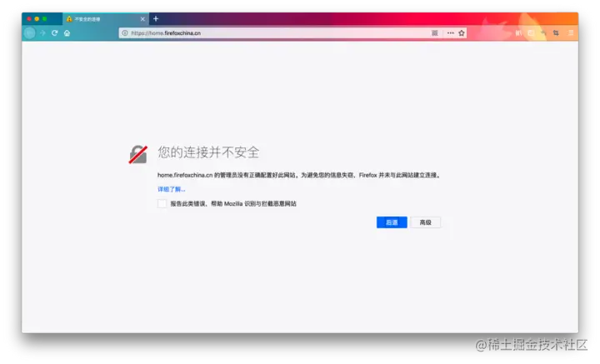Viewport: 600px width, 364px height.
Task: Click the green macOS zoom window button
Action: 45,18
